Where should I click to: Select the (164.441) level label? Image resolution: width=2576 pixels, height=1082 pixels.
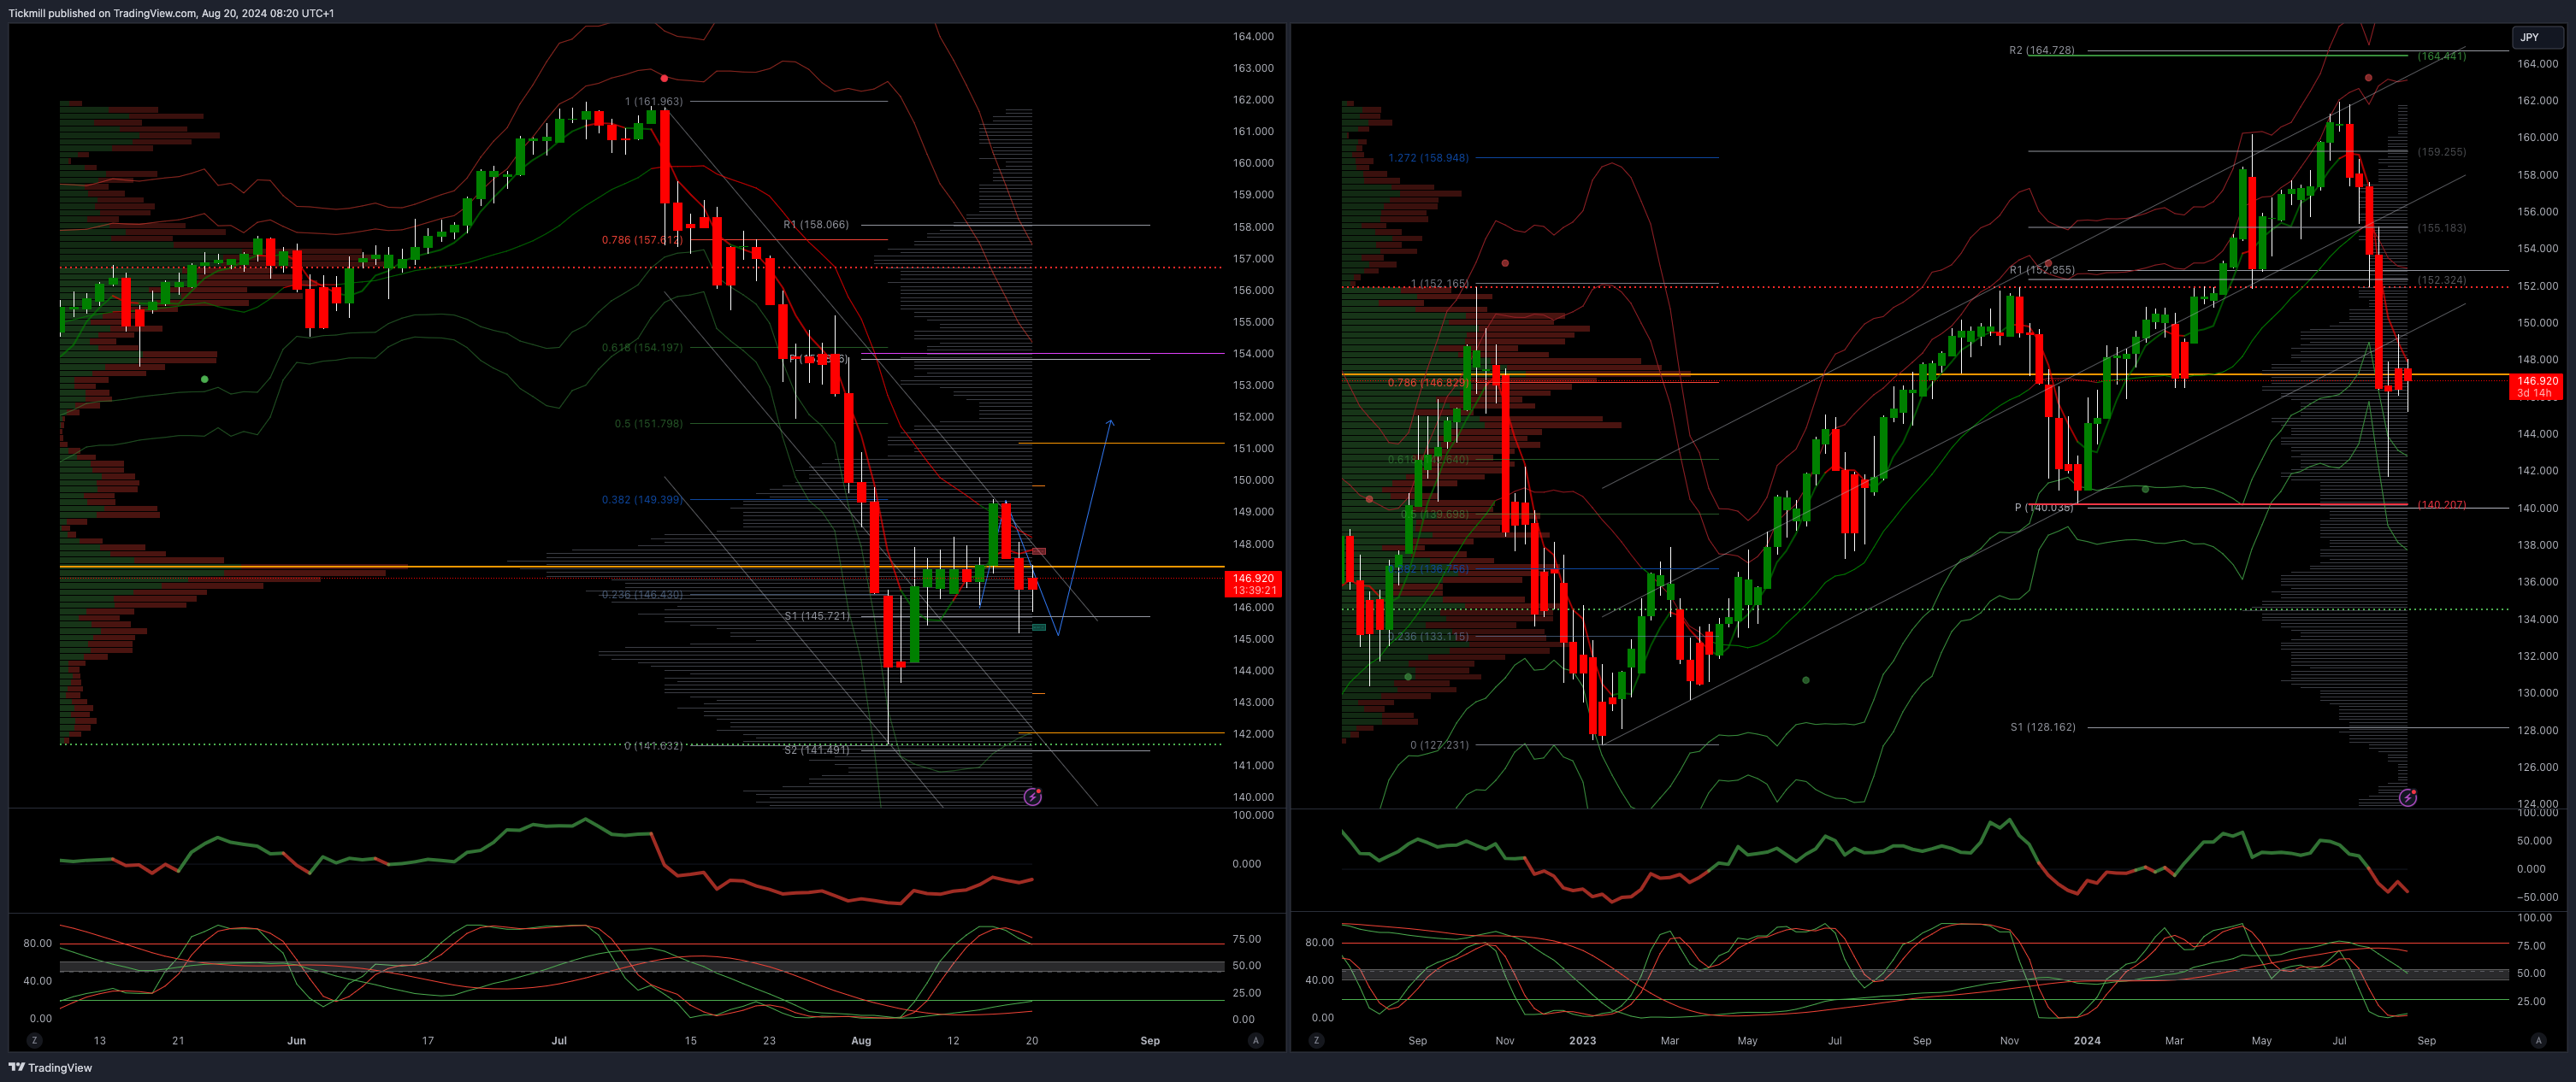[2442, 56]
